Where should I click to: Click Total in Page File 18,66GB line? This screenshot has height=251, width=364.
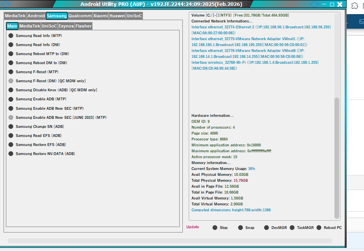pyautogui.click(x=215, y=192)
